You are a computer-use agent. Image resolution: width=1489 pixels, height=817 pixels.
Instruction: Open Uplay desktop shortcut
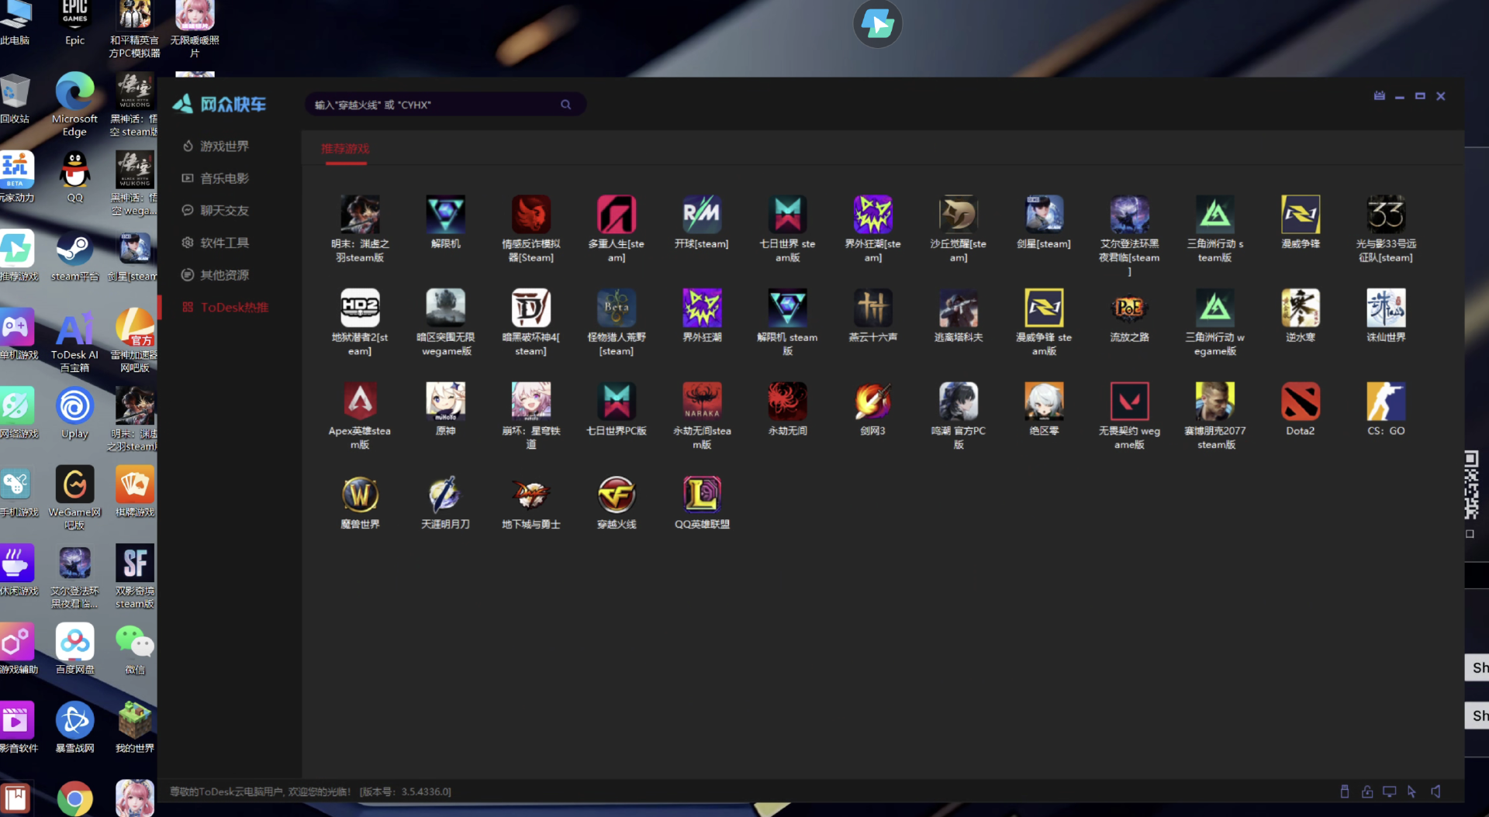(74, 413)
